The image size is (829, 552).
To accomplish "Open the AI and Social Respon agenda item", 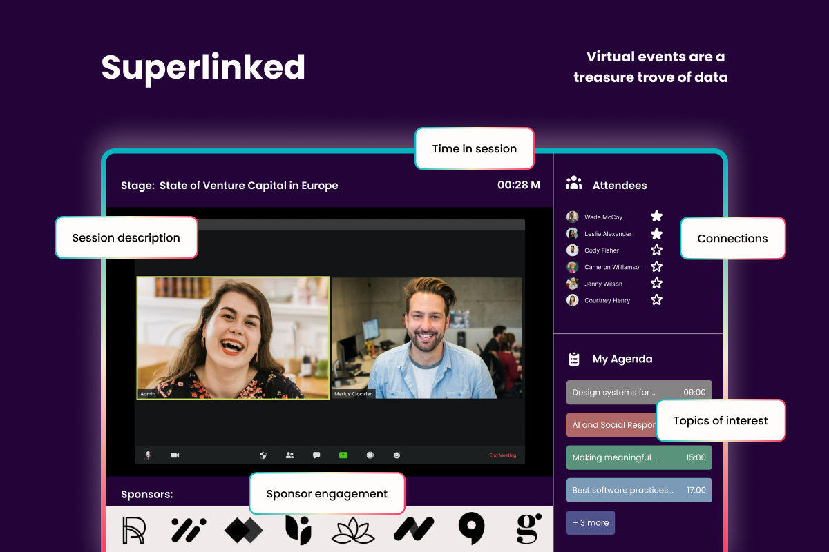I will [612, 425].
